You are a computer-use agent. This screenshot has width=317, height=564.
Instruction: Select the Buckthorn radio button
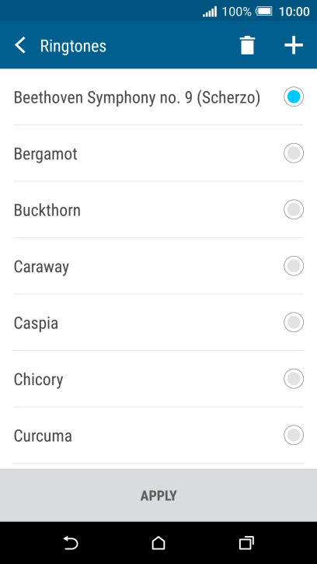(294, 210)
